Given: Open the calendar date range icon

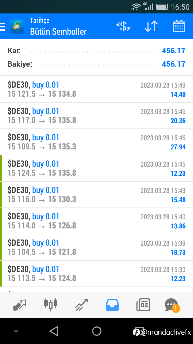Looking at the screenshot, I should click(x=179, y=26).
